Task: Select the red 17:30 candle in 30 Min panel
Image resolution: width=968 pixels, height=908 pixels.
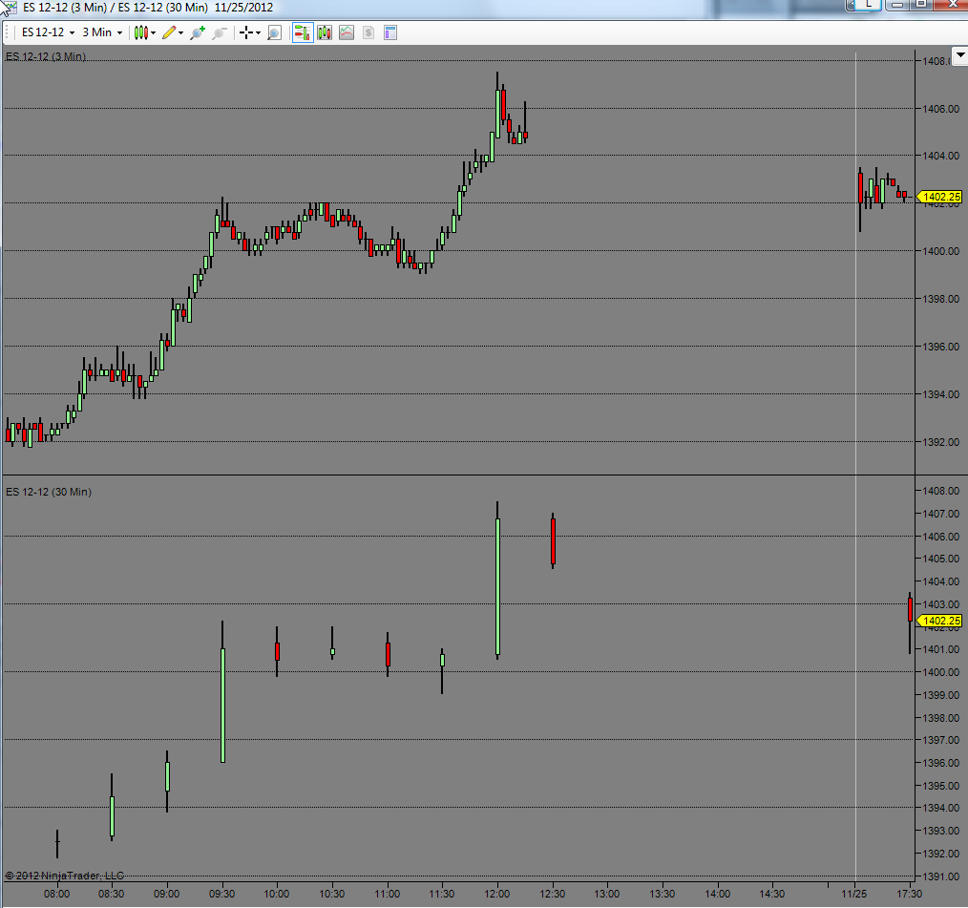Action: [910, 623]
